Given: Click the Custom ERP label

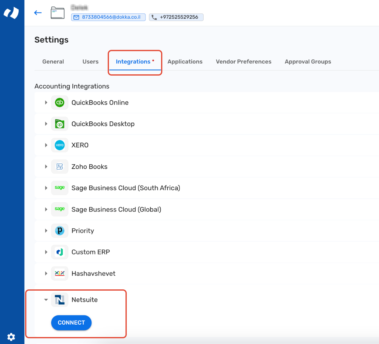Looking at the screenshot, I should 91,252.
